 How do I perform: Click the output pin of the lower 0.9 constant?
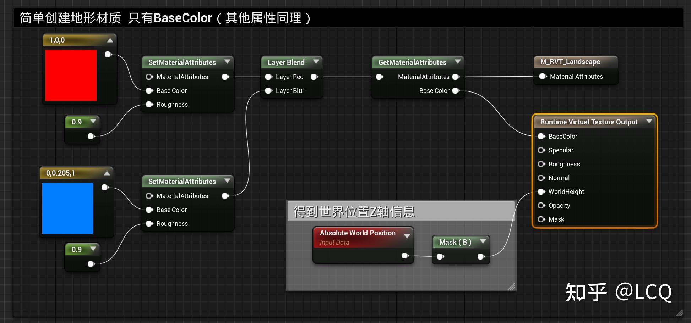[91, 264]
